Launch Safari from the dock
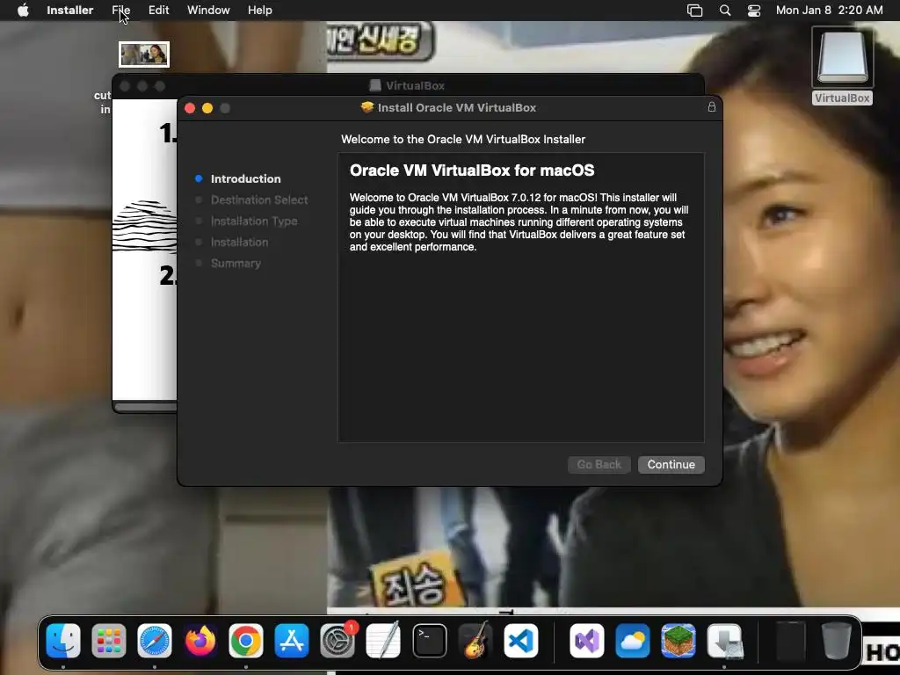The width and height of the screenshot is (900, 675). point(155,641)
